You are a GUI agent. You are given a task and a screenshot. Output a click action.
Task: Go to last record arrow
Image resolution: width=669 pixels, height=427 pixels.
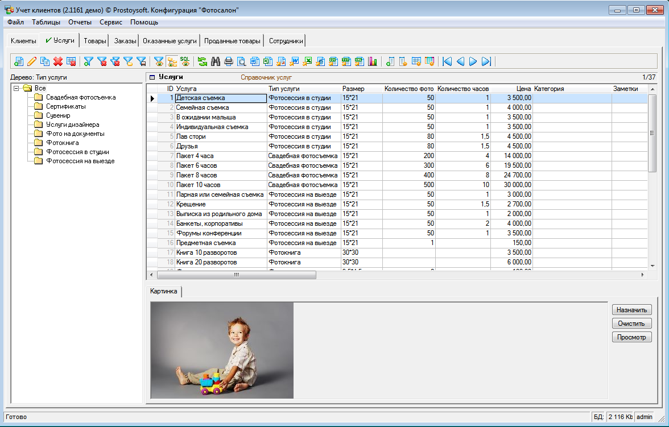tap(486, 61)
